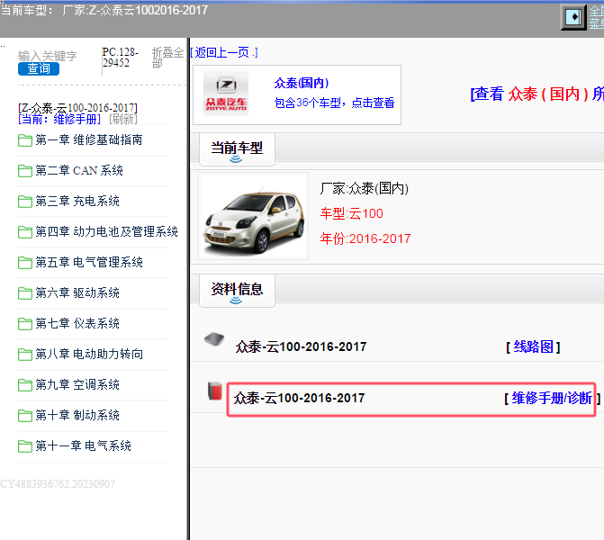Open chapter 第一章 维修基础指南

tap(89, 139)
